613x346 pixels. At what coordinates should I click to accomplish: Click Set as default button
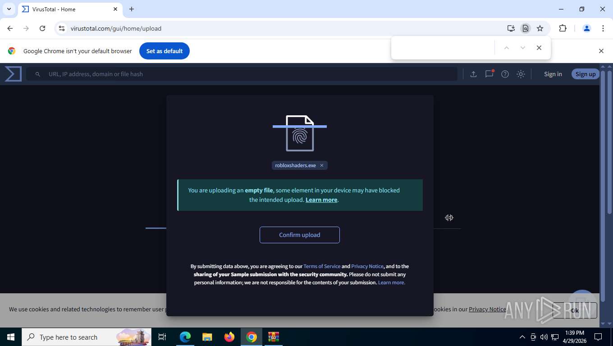coord(165,51)
